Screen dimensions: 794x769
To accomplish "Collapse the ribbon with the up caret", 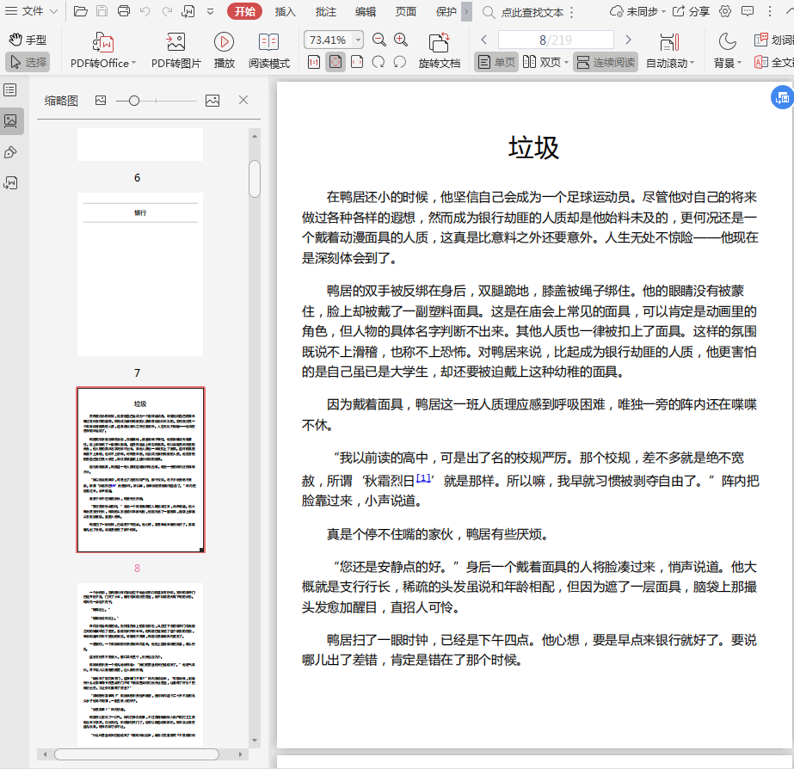I will pos(789,11).
